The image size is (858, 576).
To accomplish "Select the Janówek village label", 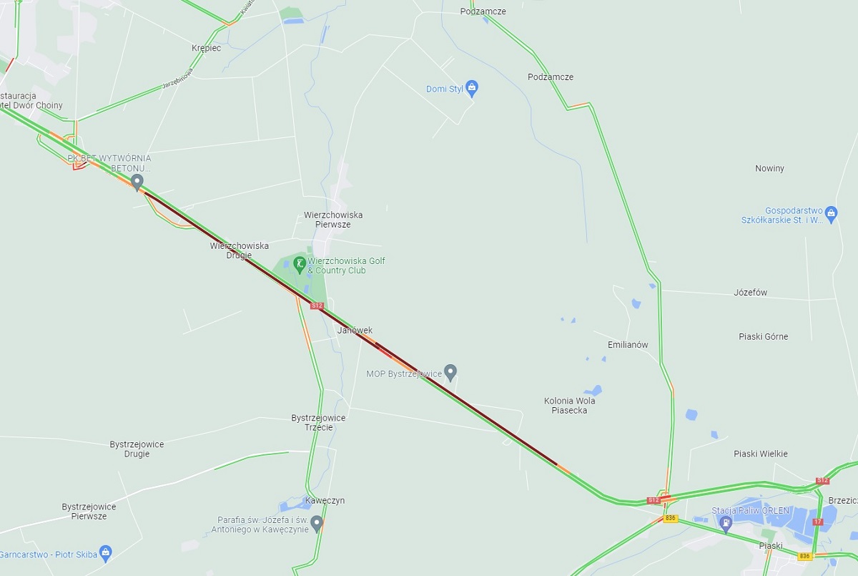I will tap(355, 331).
